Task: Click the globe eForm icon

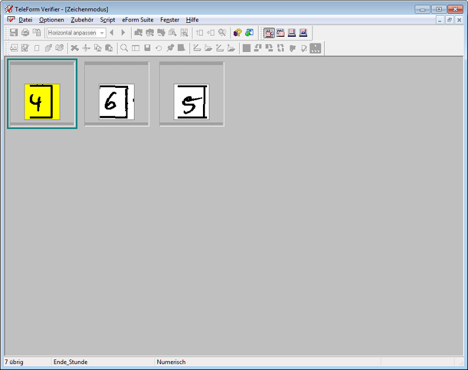Action: (x=249, y=33)
